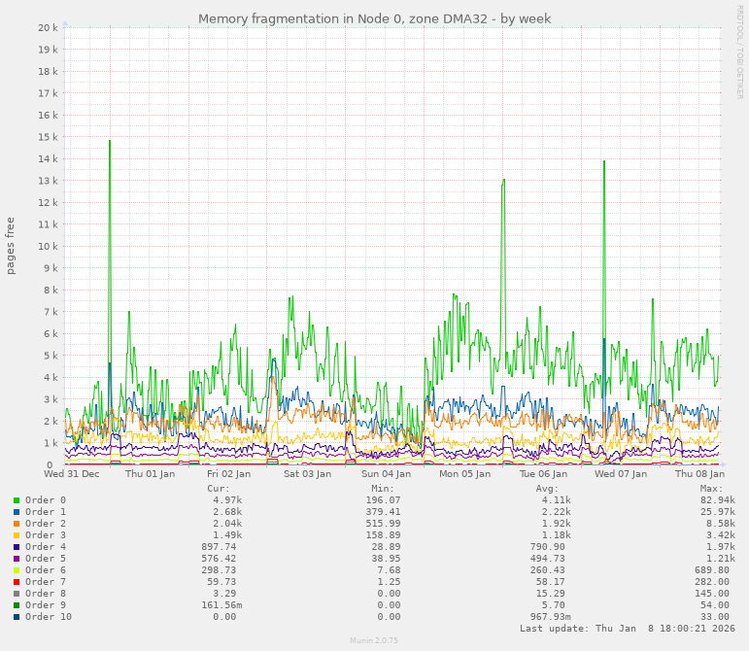The width and height of the screenshot is (749, 651).
Task: Click the 'Max:' column header
Action: tap(712, 489)
